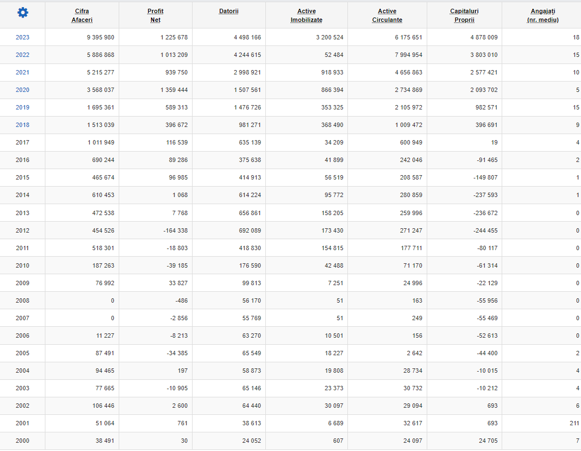Select the 24 705 equity cell

464,441
